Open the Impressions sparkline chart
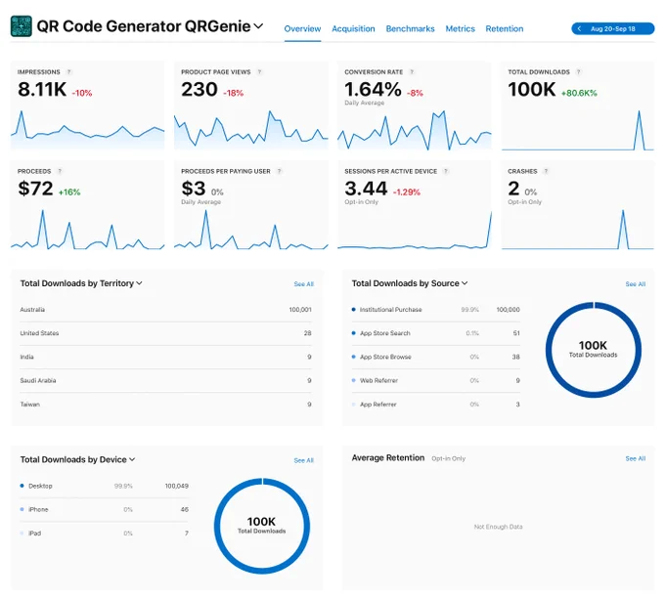This screenshot has height=599, width=665. click(87, 130)
